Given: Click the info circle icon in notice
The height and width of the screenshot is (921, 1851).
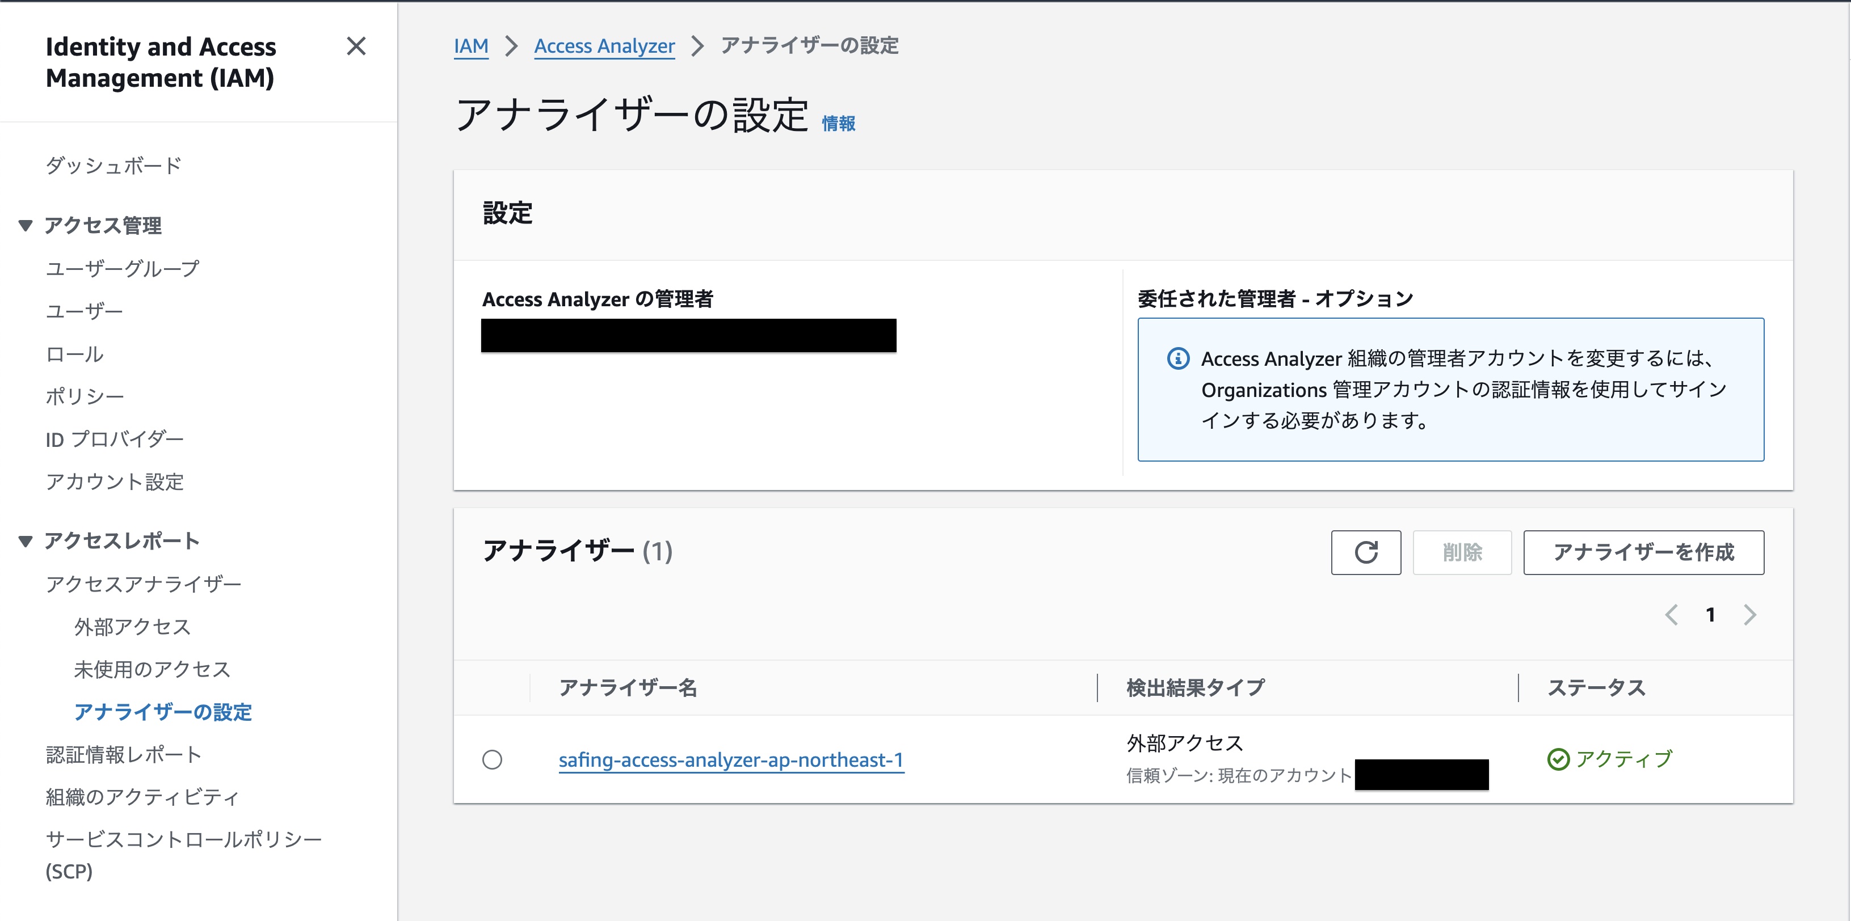Looking at the screenshot, I should (1177, 358).
